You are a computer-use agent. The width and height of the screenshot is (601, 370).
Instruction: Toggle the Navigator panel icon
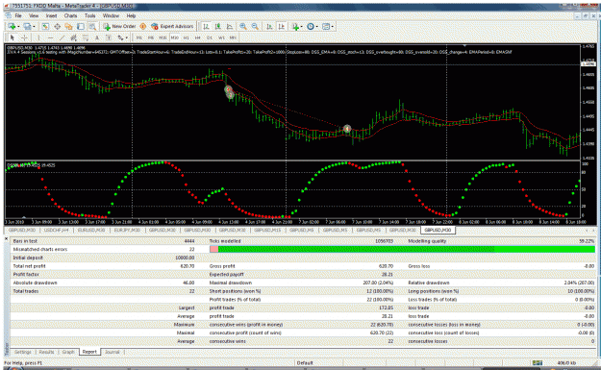click(x=68, y=27)
